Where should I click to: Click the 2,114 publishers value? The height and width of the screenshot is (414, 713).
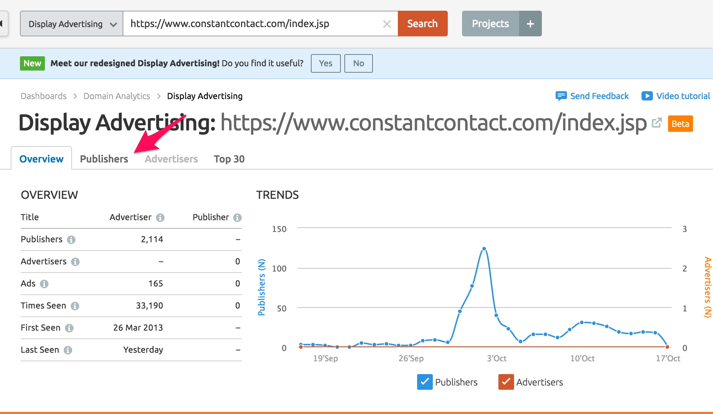pos(152,239)
